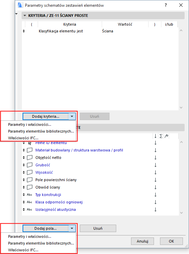This screenshot has width=189, height=254.
Task: Select the Klasa odporności ogniowej field
Action: [x=59, y=202]
